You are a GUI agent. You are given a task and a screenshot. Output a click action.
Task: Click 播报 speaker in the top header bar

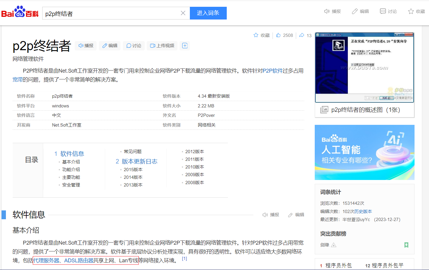[332, 11]
